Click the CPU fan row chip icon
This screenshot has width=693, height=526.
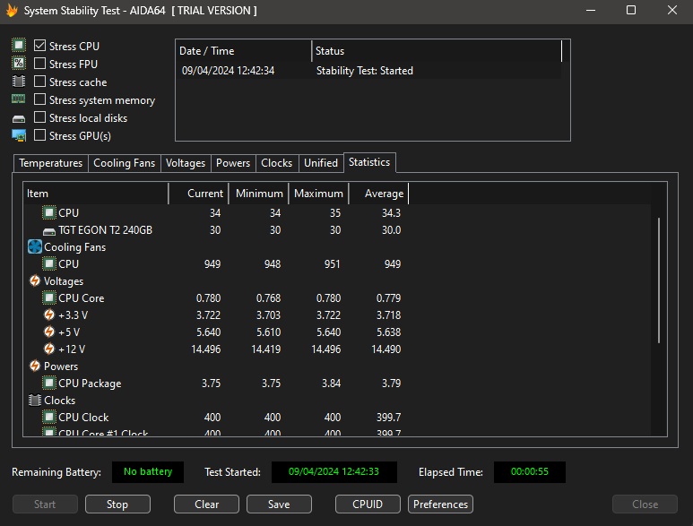tap(49, 264)
